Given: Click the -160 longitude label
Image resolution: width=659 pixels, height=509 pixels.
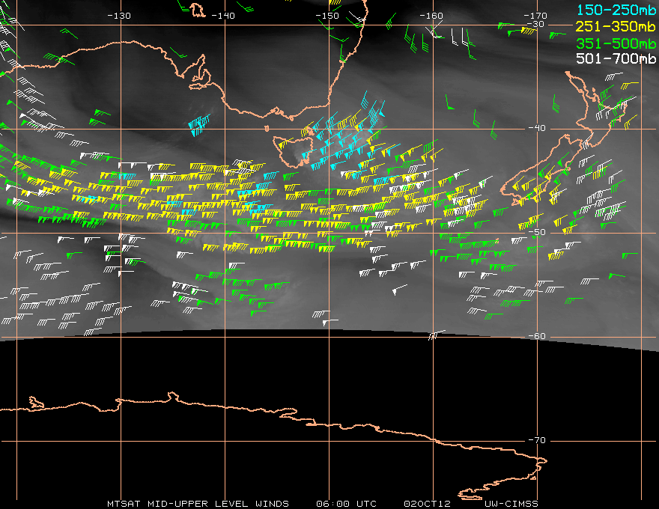Looking at the screenshot, I should click(x=431, y=16).
